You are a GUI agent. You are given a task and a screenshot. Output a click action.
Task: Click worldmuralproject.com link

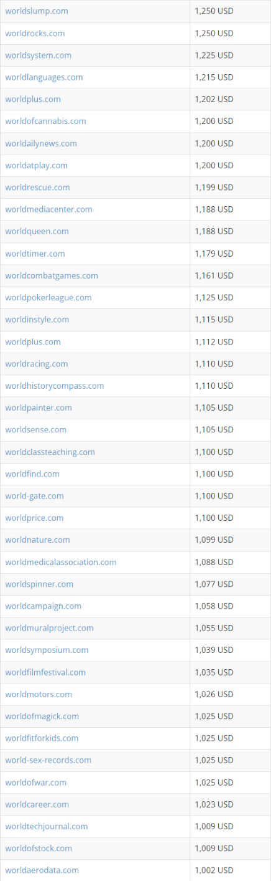coord(49,628)
